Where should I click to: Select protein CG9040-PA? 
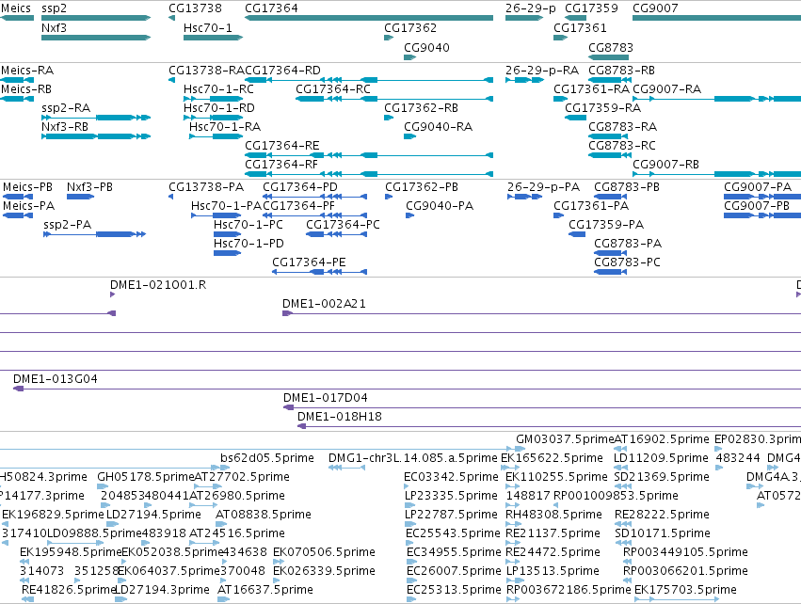440,206
